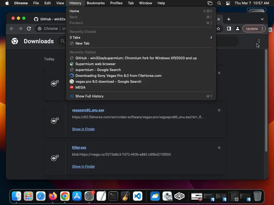Show vegaspro80_enu.exe in Finder

83,129
